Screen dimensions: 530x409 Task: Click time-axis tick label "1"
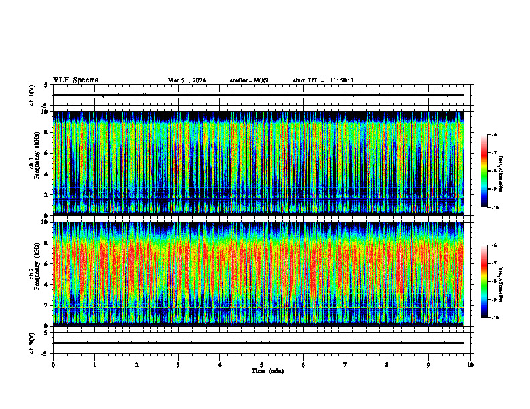[x=94, y=365]
